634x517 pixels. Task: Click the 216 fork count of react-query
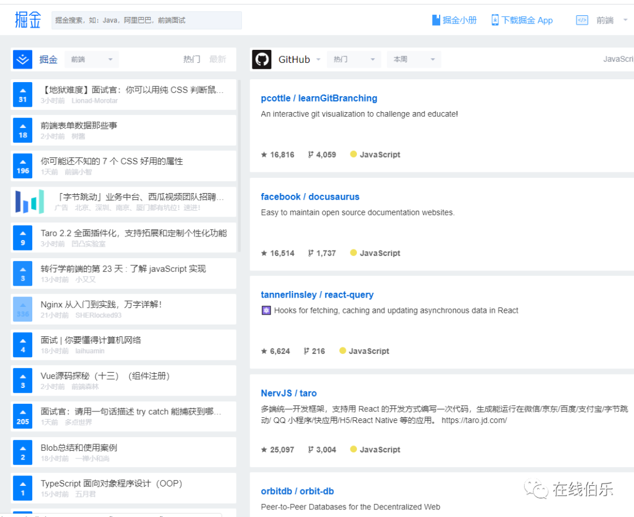click(x=314, y=352)
